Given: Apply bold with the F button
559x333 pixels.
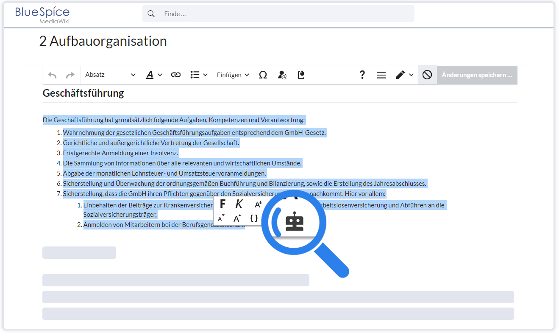Looking at the screenshot, I should tap(222, 204).
